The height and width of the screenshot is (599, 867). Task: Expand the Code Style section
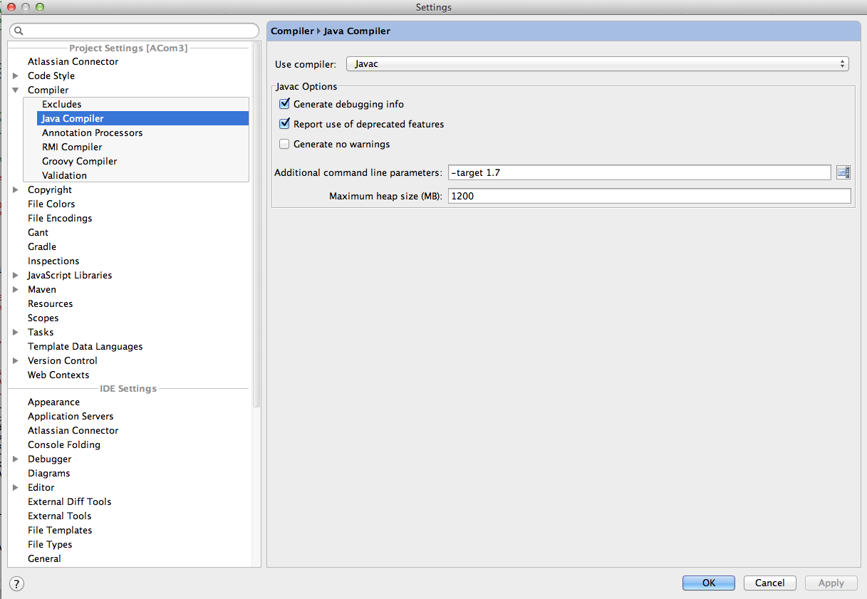point(16,75)
